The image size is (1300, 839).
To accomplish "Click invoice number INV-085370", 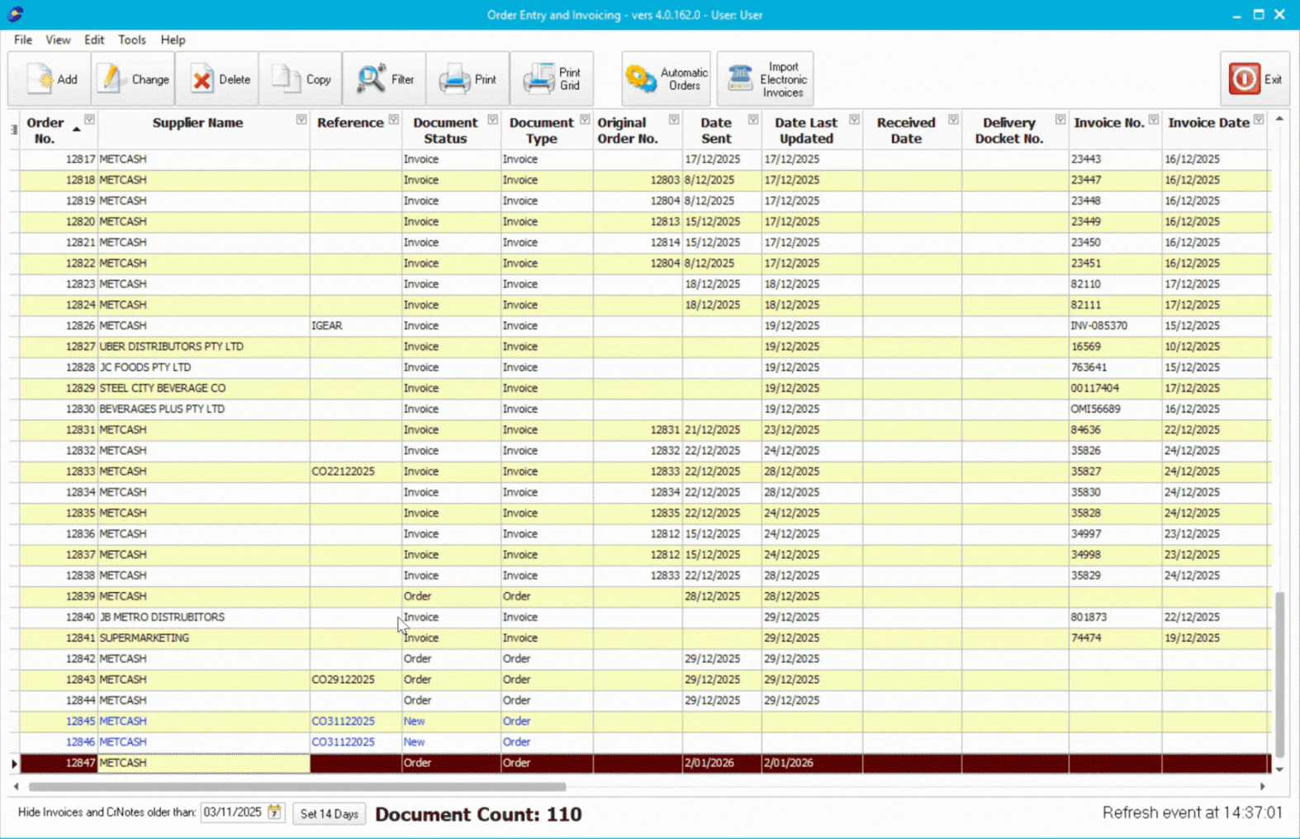I will click(x=1115, y=325).
